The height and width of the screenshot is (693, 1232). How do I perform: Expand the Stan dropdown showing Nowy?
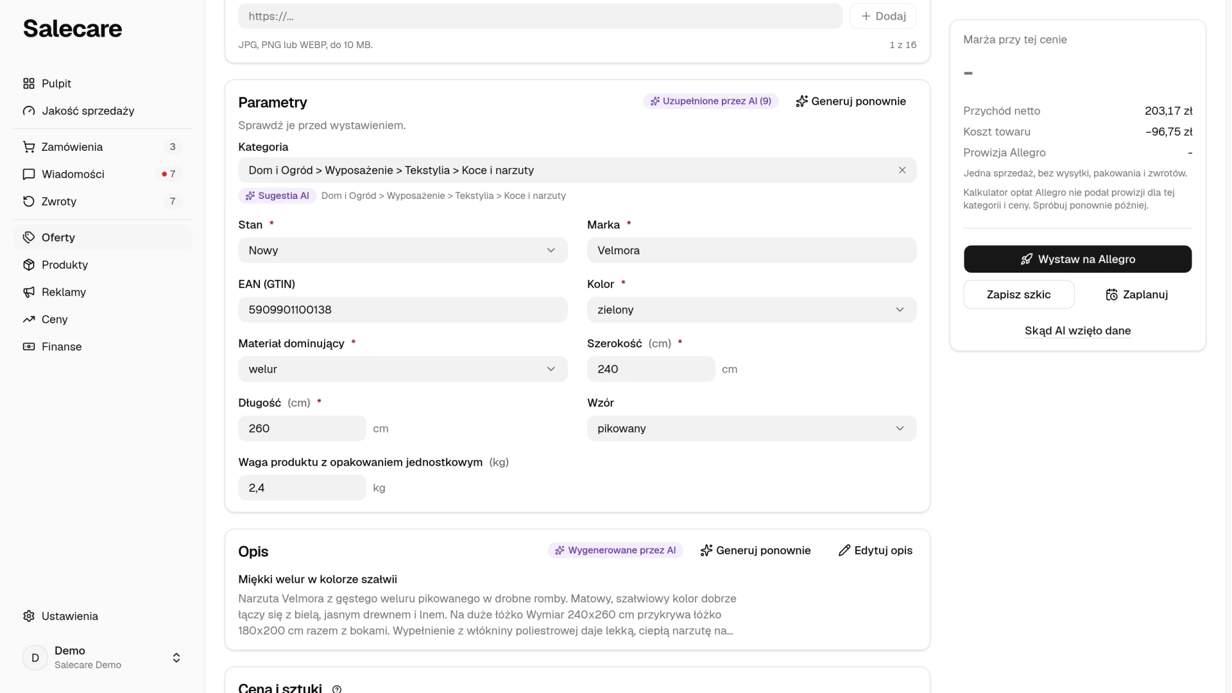click(x=403, y=250)
